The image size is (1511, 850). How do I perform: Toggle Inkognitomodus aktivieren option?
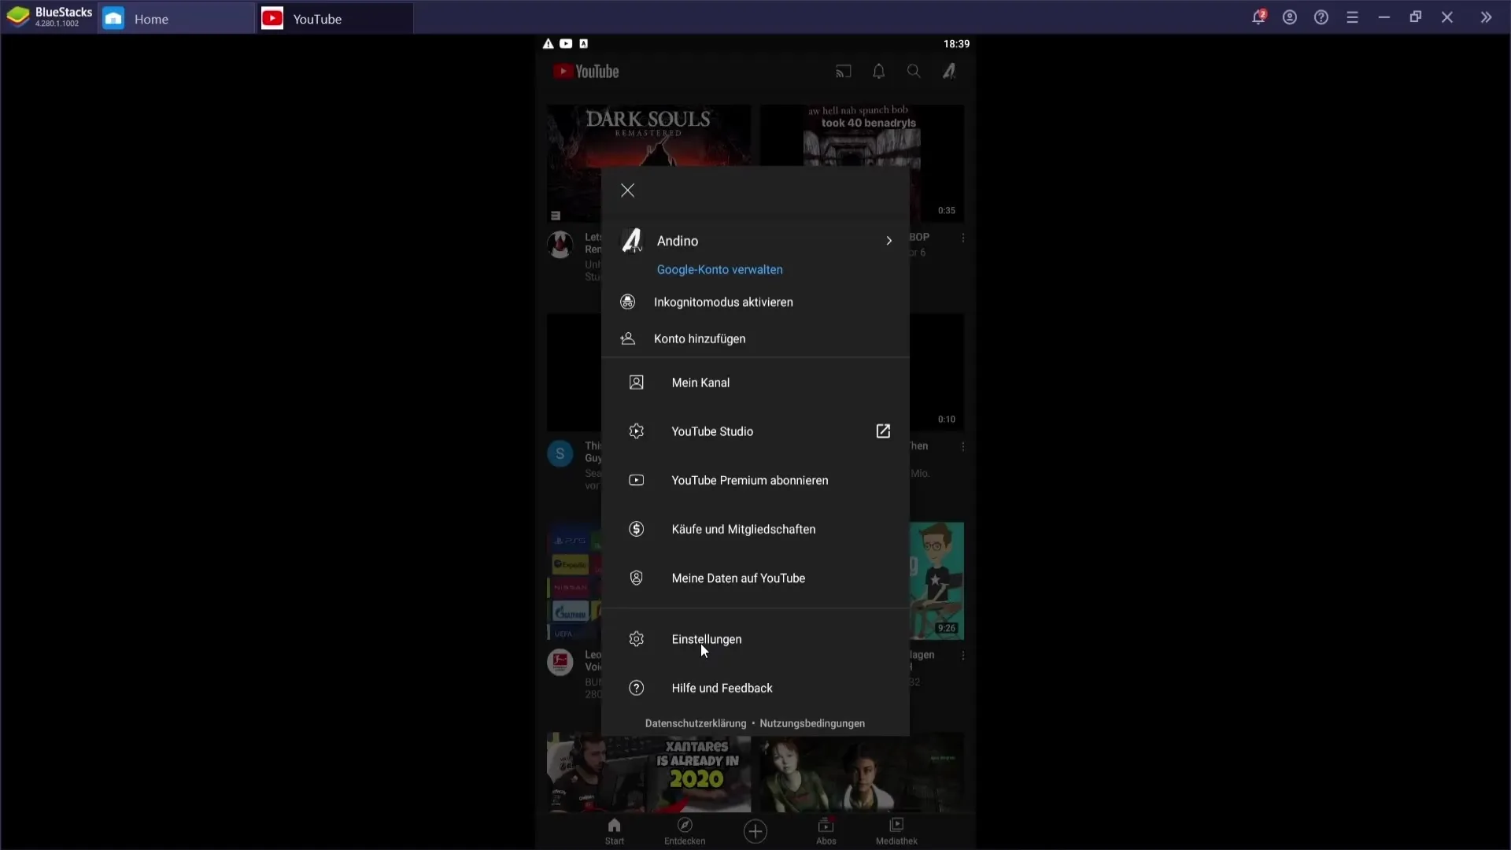tap(756, 302)
